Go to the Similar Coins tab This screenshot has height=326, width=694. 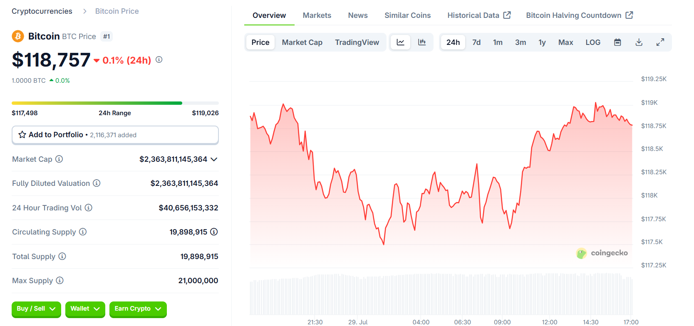pyautogui.click(x=407, y=15)
